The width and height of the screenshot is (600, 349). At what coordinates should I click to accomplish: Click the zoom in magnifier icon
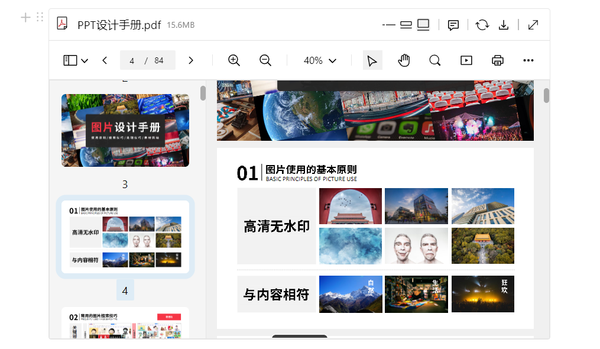(233, 60)
